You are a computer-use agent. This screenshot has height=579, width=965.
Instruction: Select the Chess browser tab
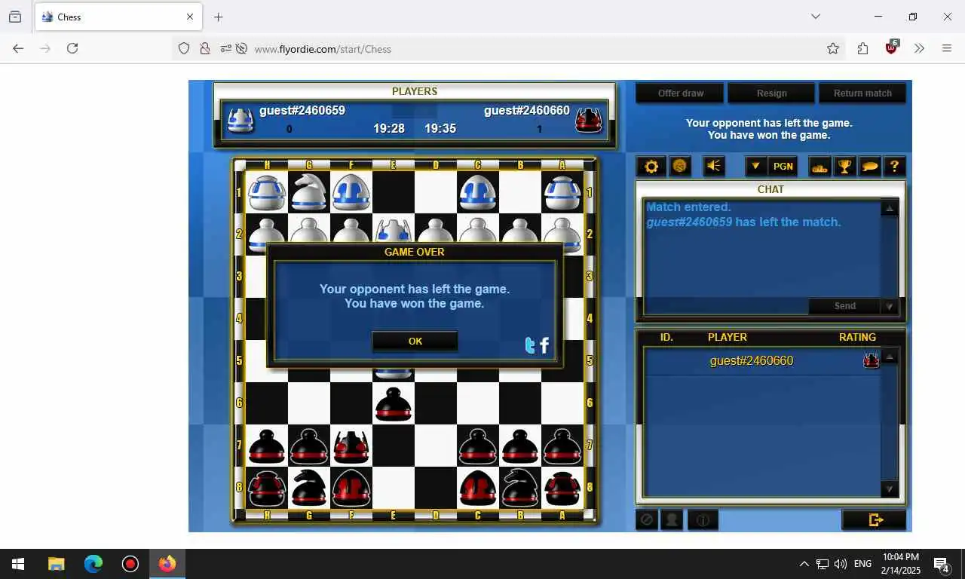(118, 17)
